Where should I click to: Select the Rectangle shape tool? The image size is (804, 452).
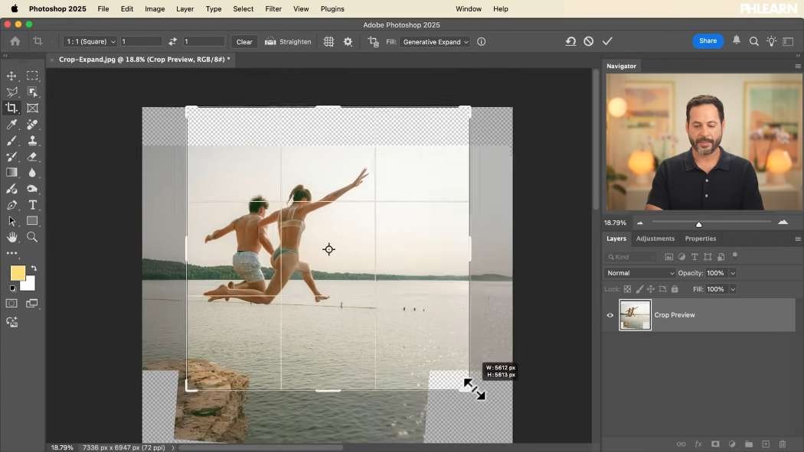[32, 221]
